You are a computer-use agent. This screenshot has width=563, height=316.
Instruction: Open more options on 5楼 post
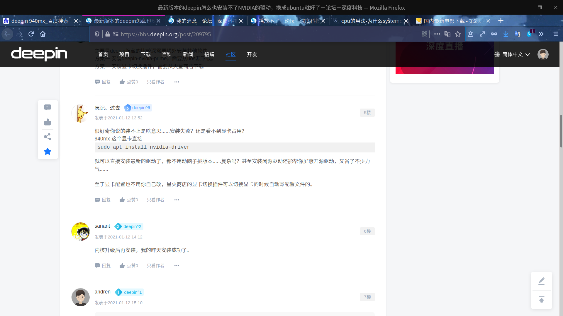pos(177,200)
